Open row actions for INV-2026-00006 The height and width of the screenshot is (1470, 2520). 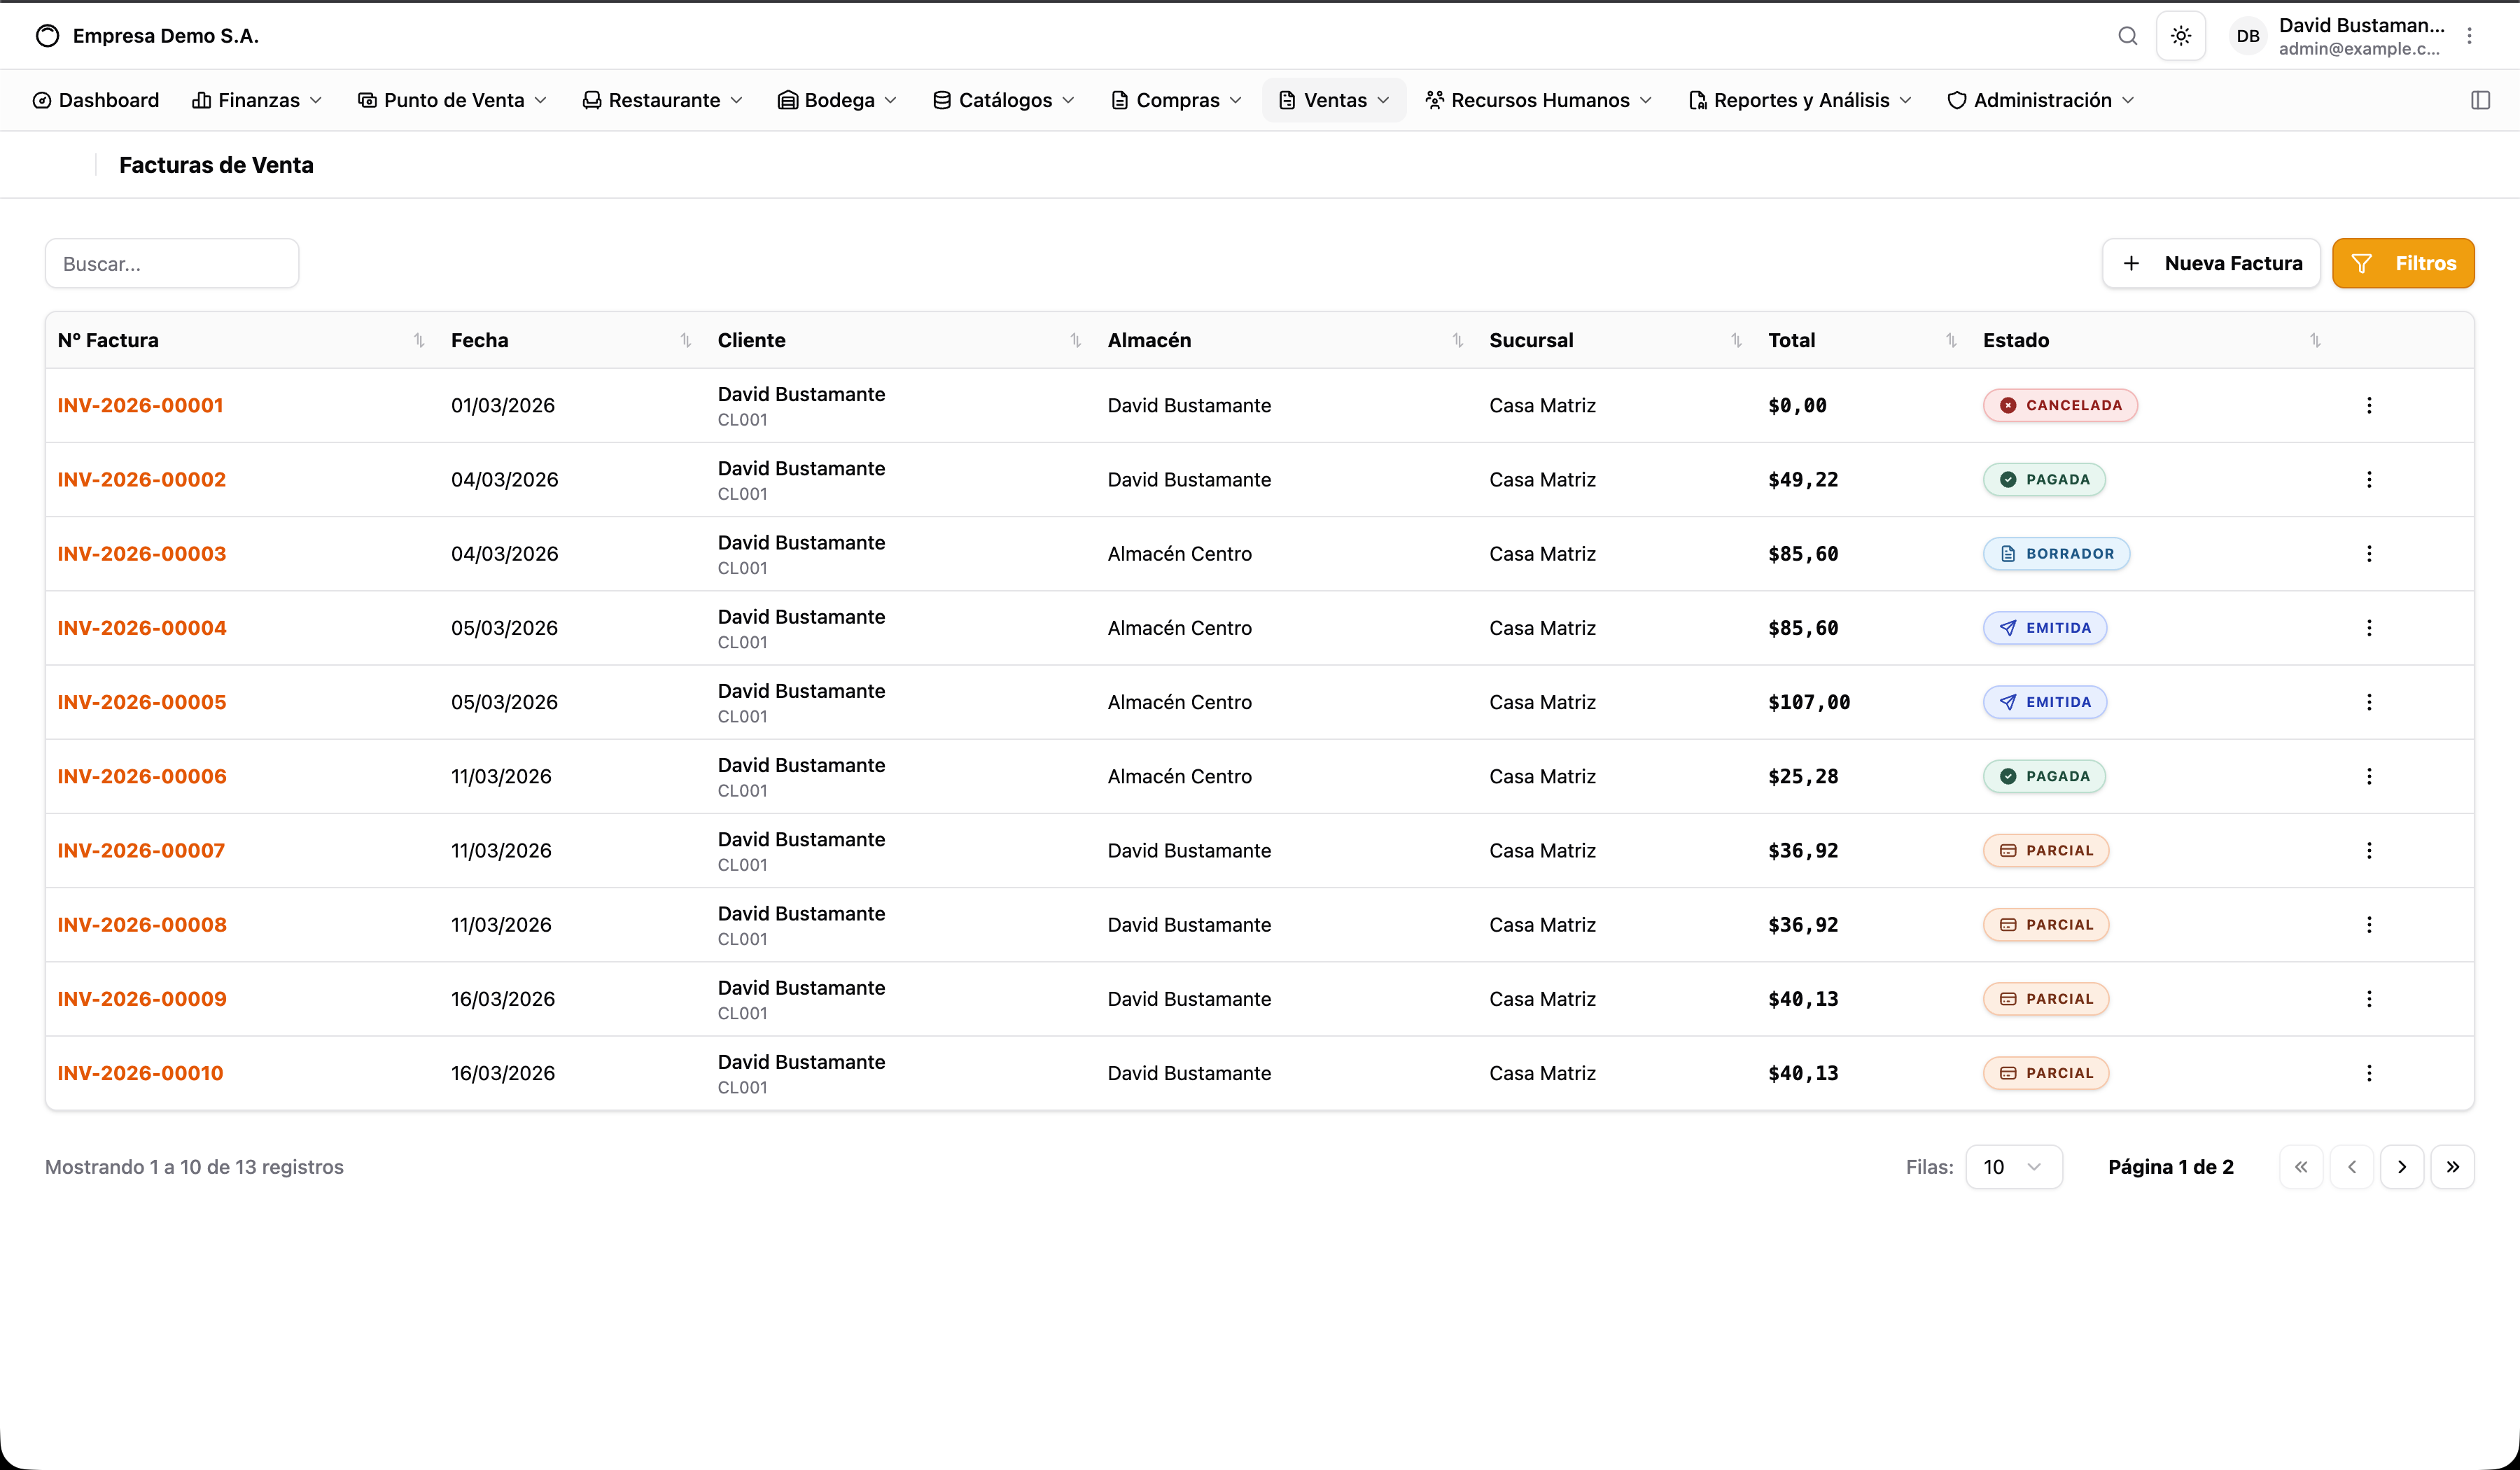pyautogui.click(x=2369, y=776)
